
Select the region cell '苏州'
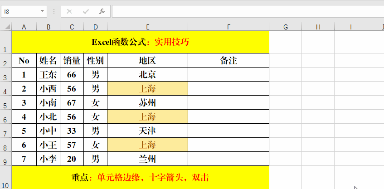click(x=148, y=102)
